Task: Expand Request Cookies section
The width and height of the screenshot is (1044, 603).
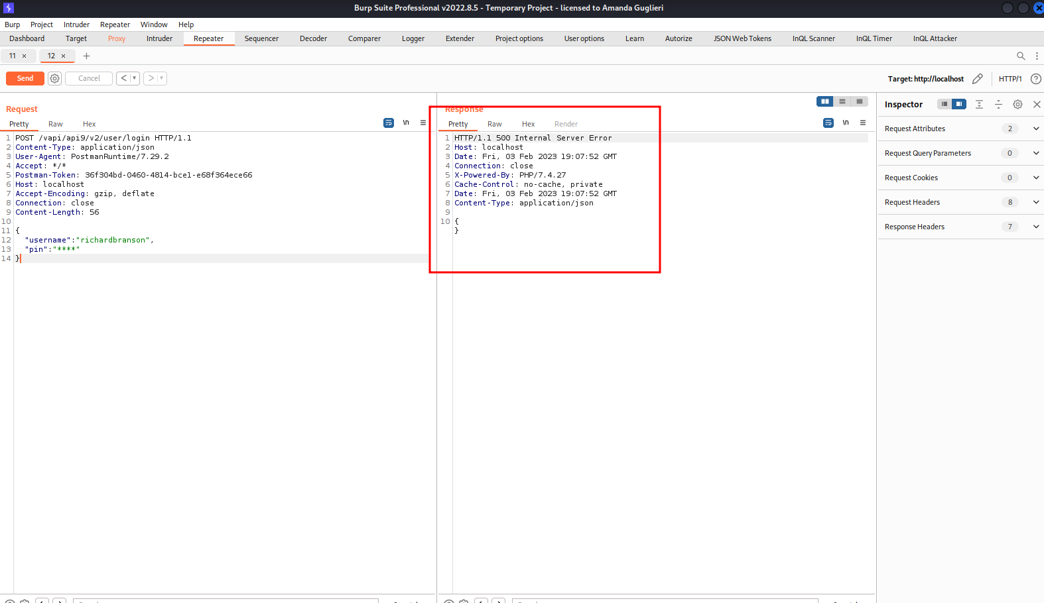Action: [961, 178]
